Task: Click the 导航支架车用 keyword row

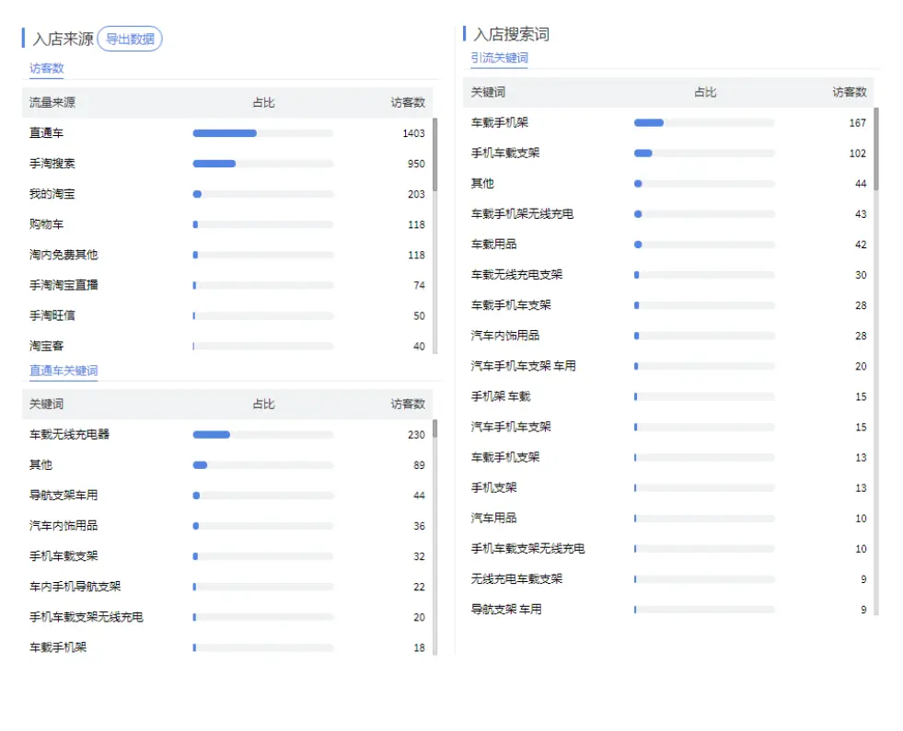Action: click(x=64, y=496)
